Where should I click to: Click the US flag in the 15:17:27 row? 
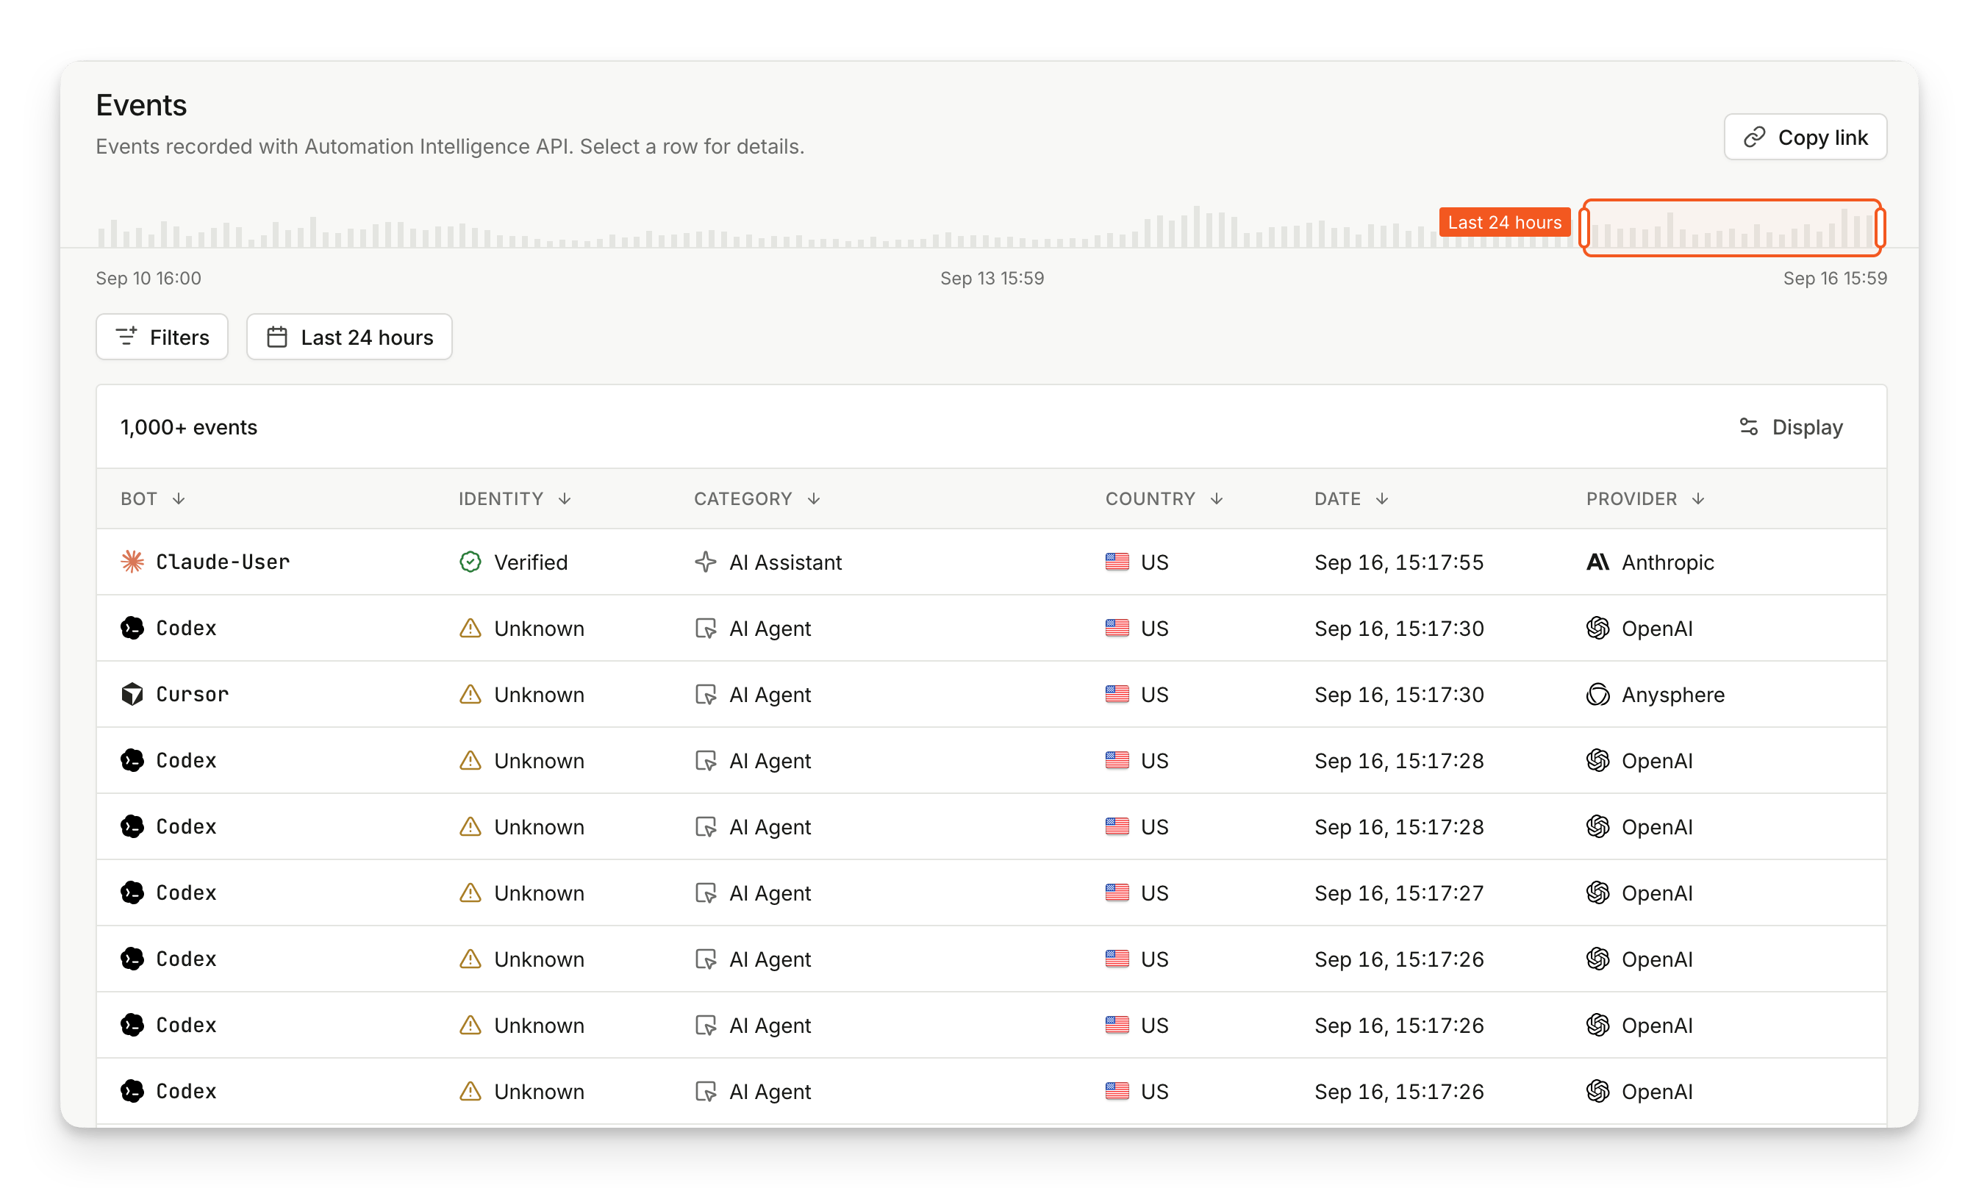coord(1117,892)
